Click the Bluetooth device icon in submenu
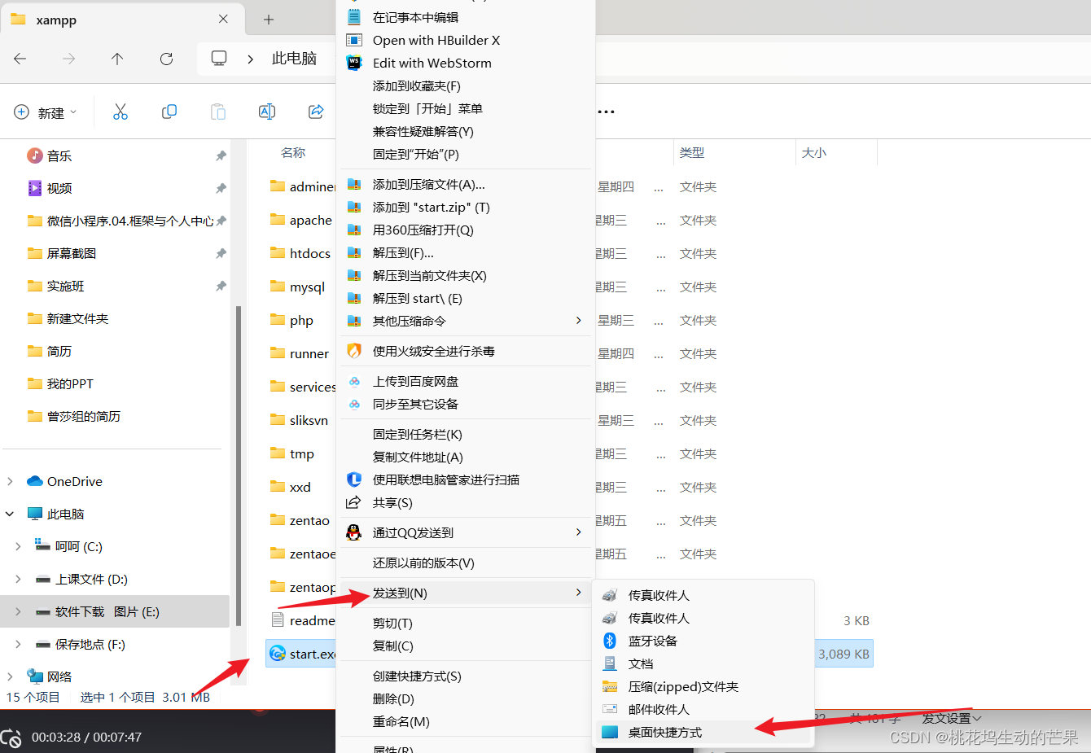1091x753 pixels. point(610,641)
